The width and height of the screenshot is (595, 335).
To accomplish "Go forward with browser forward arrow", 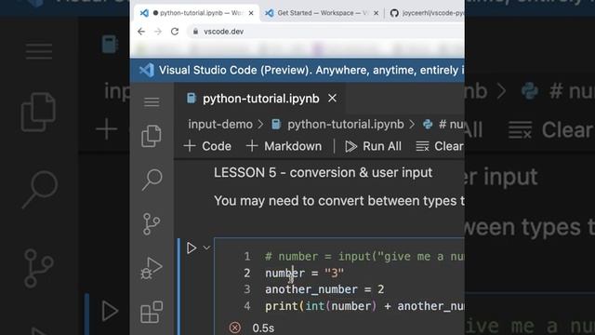I will 158,32.
